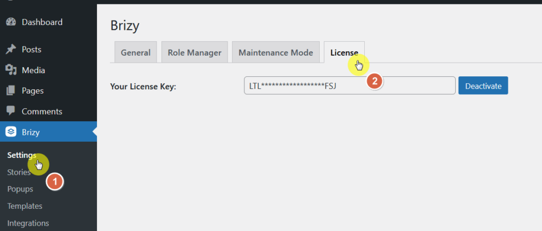
Task: Click the red step 1 marker
Action: 54,182
